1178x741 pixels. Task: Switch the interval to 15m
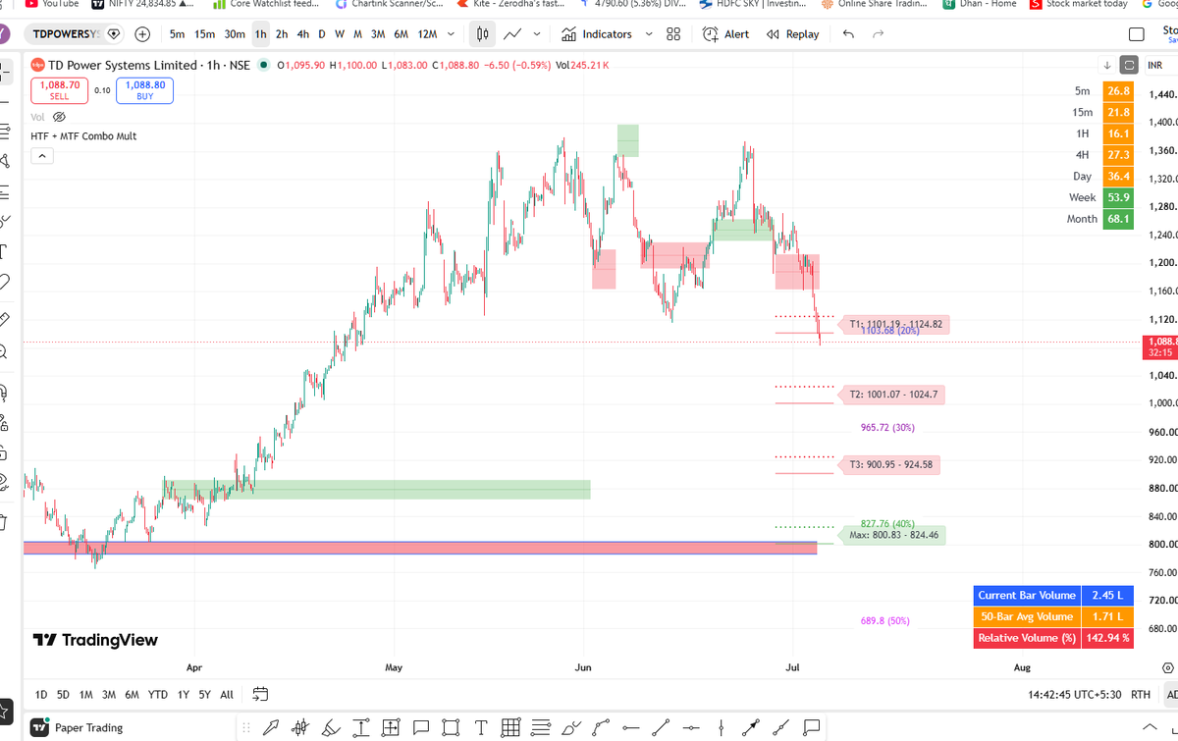[204, 34]
